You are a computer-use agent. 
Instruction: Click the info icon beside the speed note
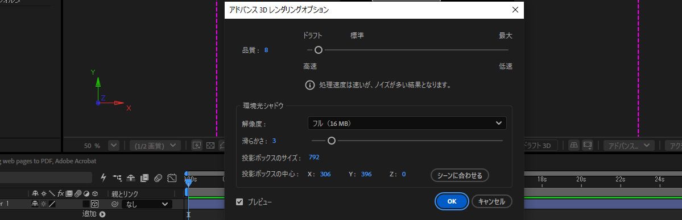click(x=309, y=85)
